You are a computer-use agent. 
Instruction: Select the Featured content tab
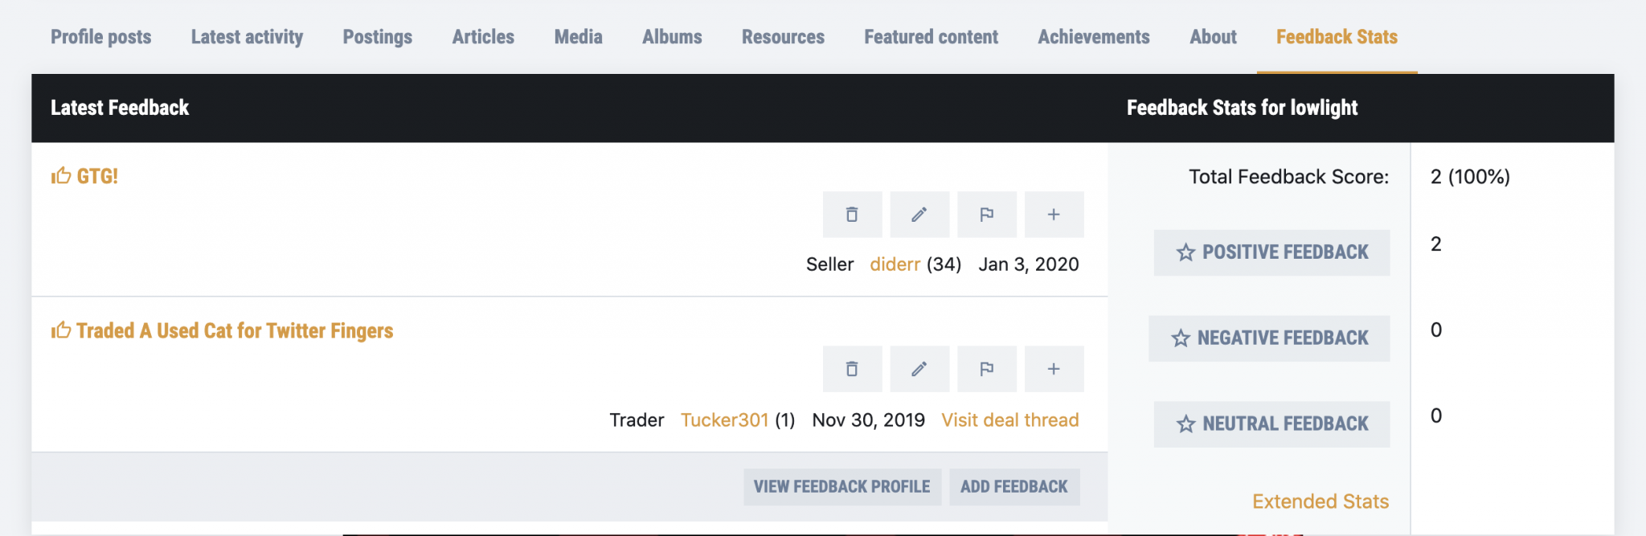[x=931, y=37]
